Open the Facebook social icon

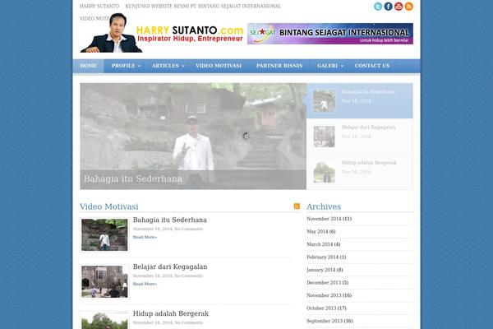coord(389,7)
